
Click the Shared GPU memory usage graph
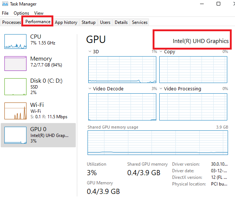pos(158,143)
